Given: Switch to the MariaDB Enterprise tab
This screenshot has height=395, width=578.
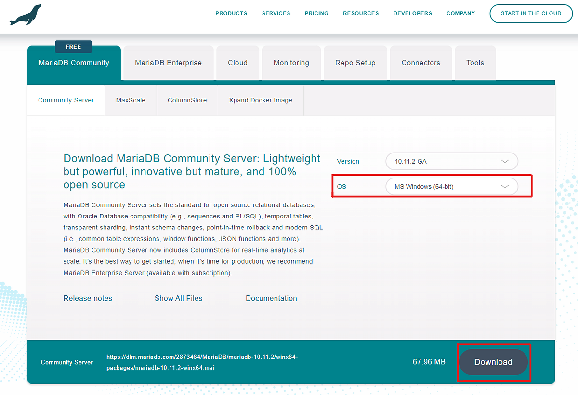Looking at the screenshot, I should pyautogui.click(x=168, y=63).
